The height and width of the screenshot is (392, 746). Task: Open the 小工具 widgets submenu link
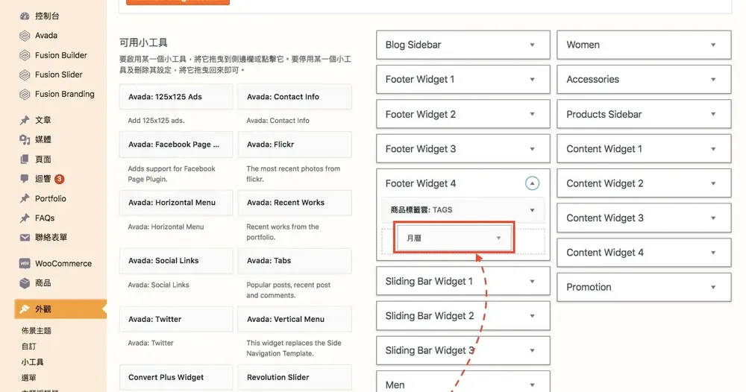32,362
